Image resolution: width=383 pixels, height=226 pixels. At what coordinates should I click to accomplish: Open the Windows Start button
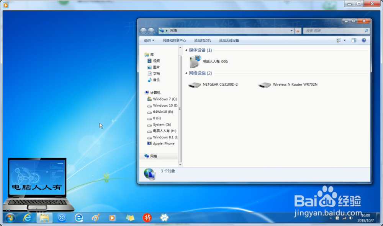coord(10,218)
